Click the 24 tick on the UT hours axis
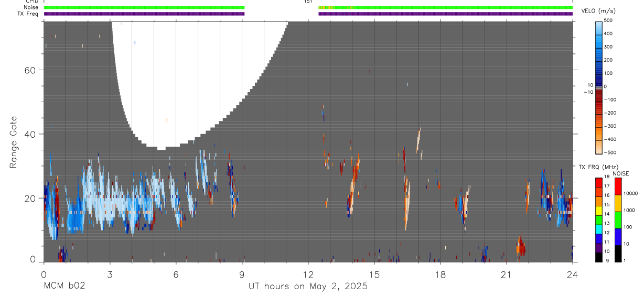 tap(573, 274)
